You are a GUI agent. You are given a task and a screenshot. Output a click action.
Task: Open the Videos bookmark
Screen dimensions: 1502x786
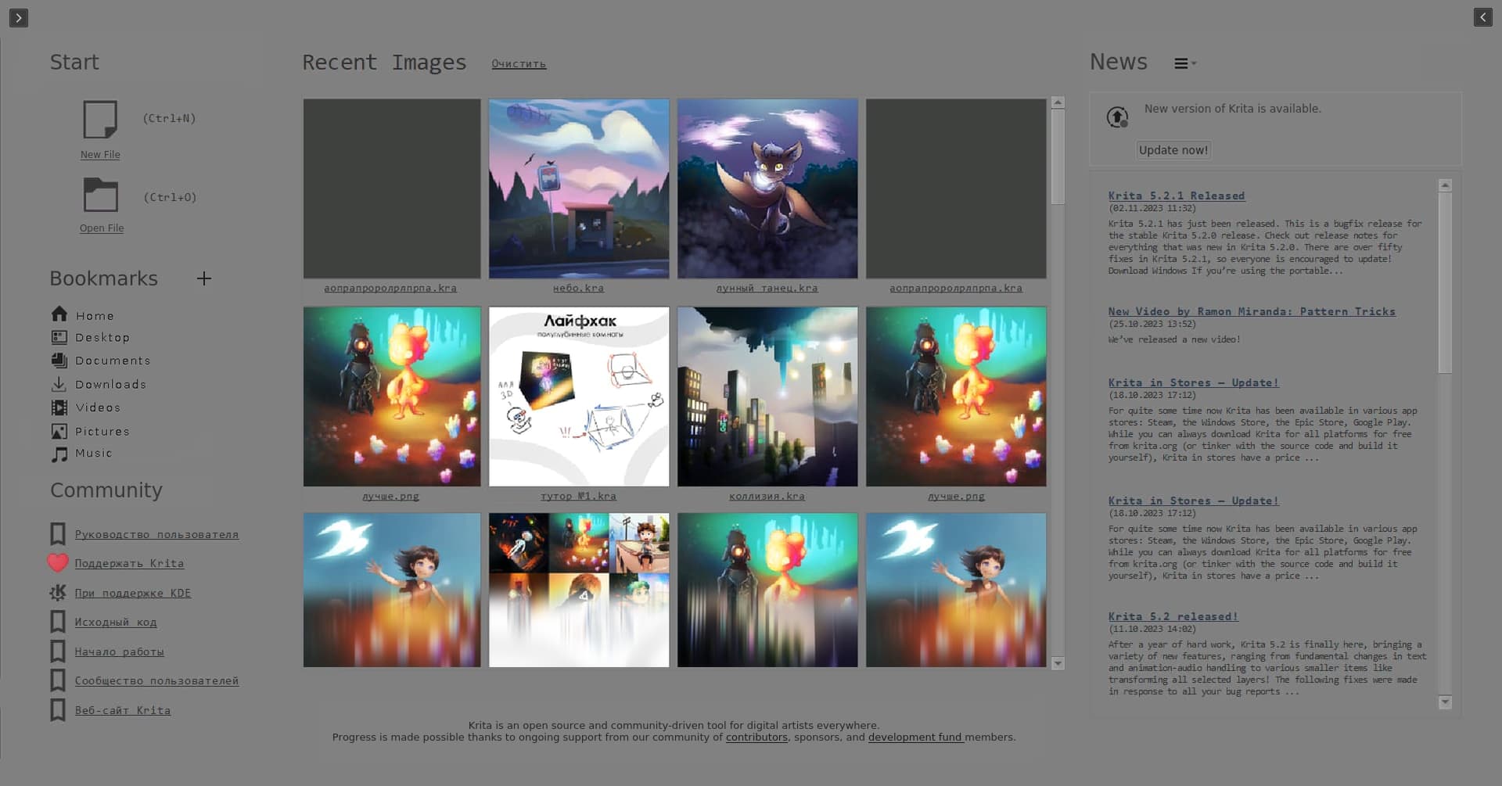85,407
